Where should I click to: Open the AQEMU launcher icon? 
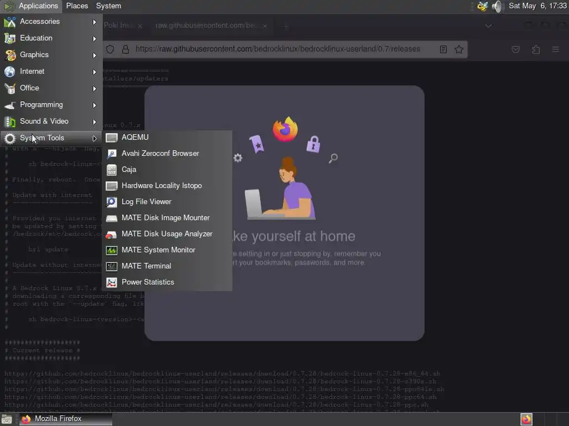pos(111,138)
